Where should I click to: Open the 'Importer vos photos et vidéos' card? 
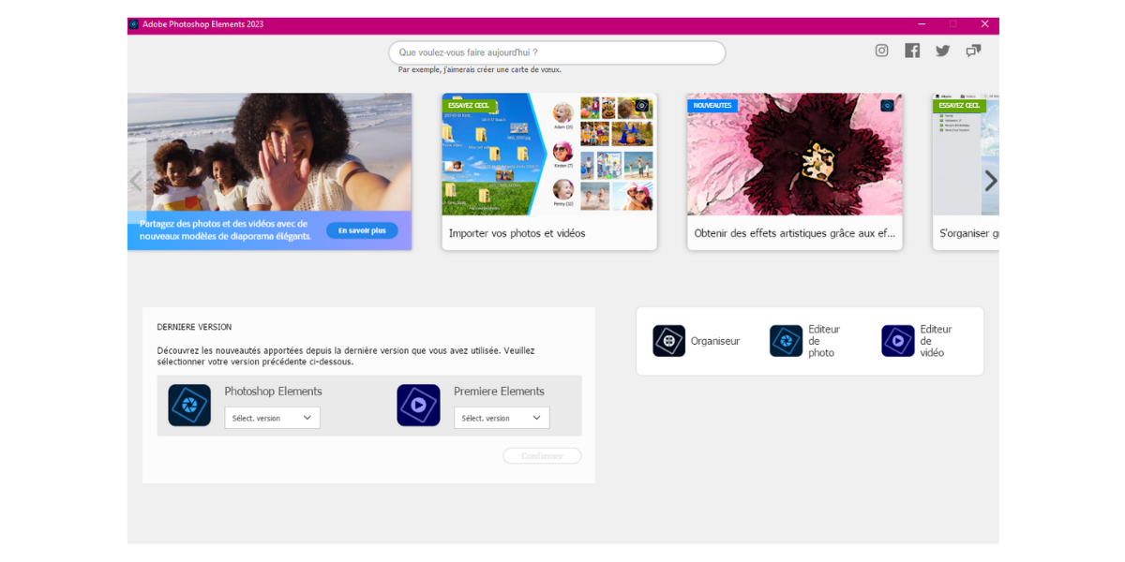tap(549, 171)
